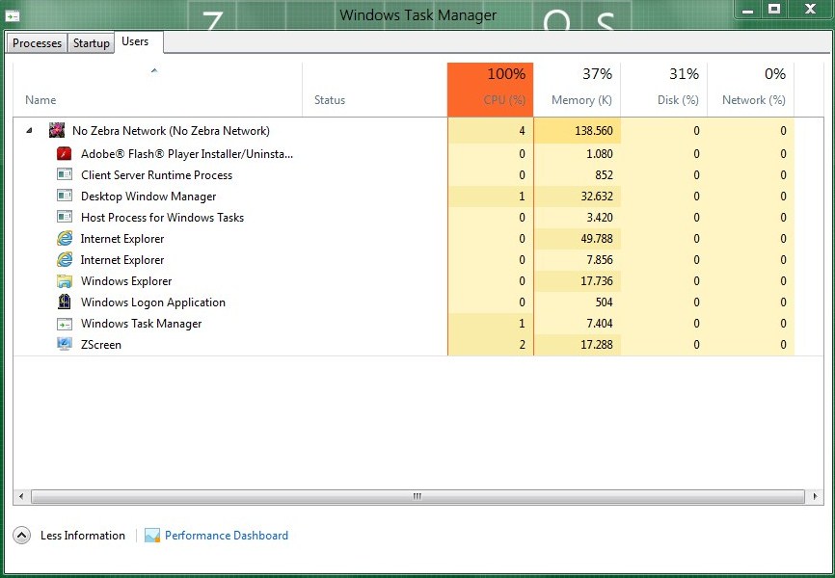Click the Windows Task Manager row icon
This screenshot has width=835, height=578.
click(65, 324)
